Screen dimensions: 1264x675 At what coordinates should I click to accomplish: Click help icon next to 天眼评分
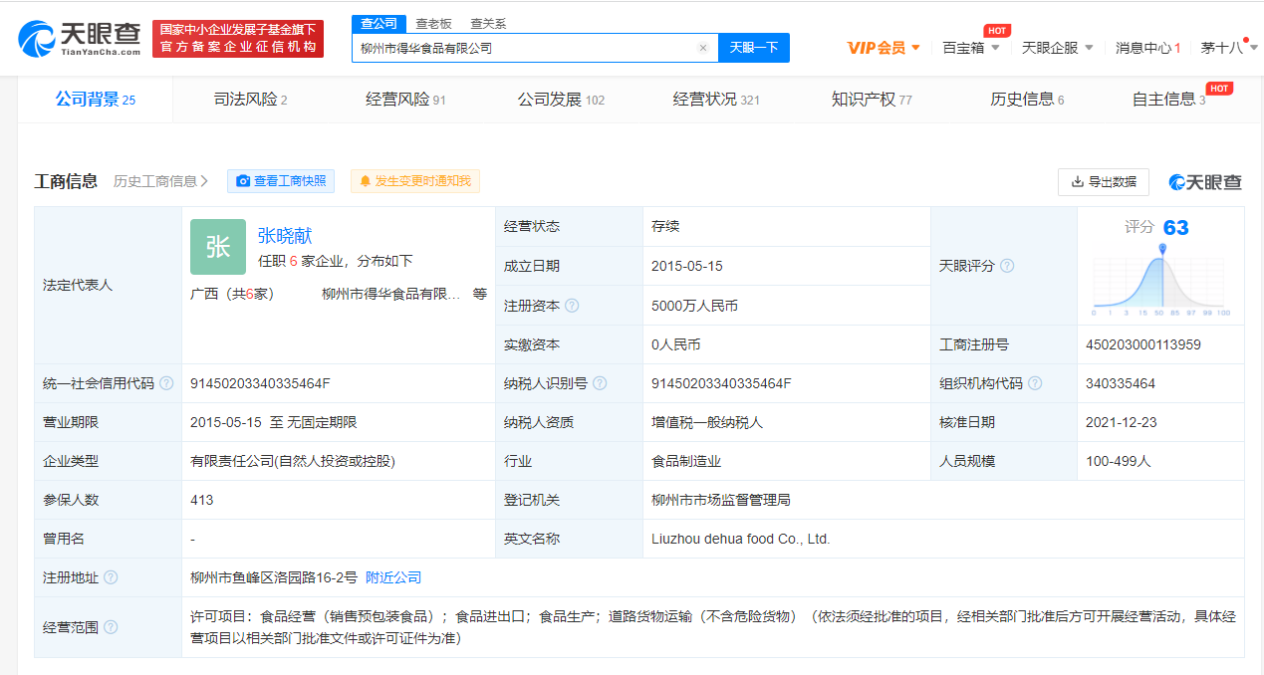[x=1007, y=266]
